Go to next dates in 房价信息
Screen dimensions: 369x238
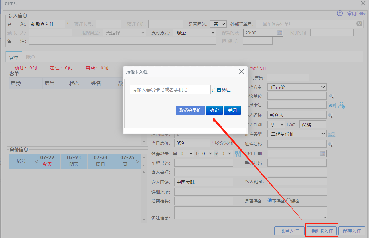coord(137,161)
